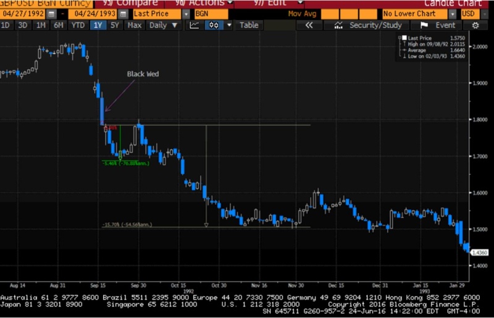The height and width of the screenshot is (318, 494).
Task: Select 1M time range
Action: tap(41, 25)
